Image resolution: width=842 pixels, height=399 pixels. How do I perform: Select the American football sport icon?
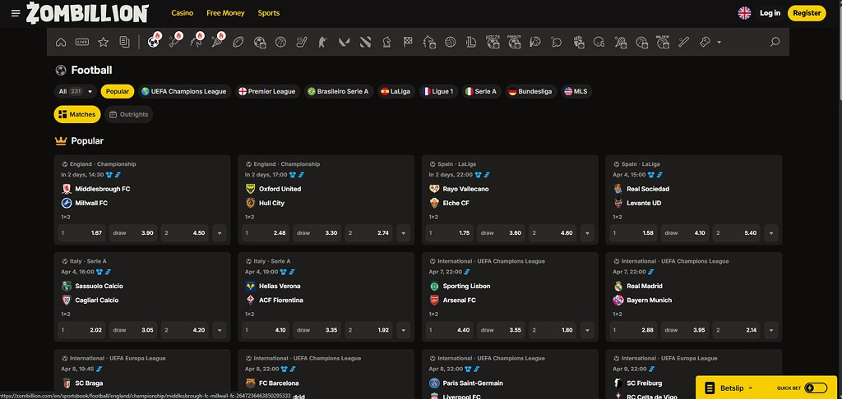pyautogui.click(x=238, y=42)
